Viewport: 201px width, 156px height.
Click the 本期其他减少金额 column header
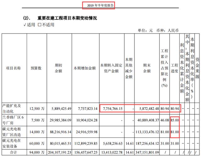click(129, 68)
